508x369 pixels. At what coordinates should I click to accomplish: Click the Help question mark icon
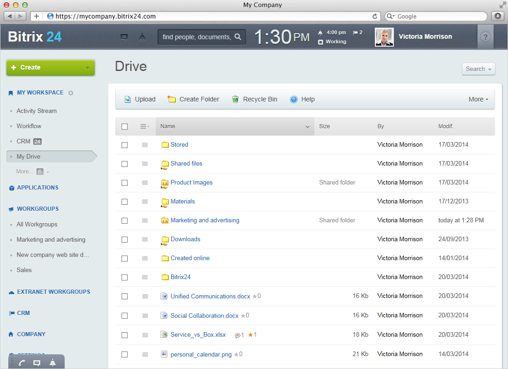(x=294, y=99)
